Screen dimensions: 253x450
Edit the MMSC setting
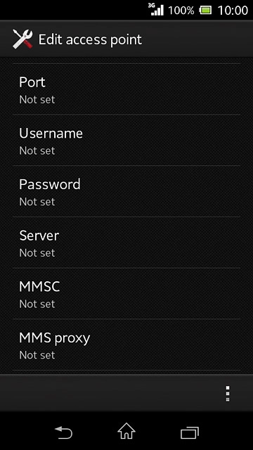click(126, 294)
